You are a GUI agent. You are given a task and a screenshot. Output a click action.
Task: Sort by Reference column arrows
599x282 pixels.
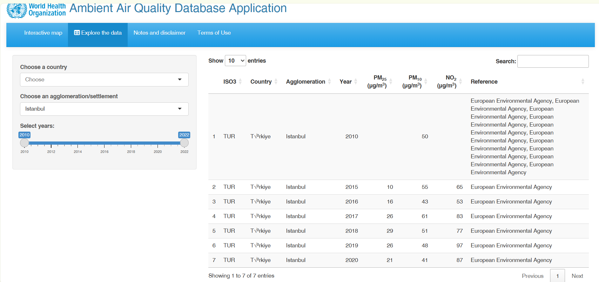[582, 82]
